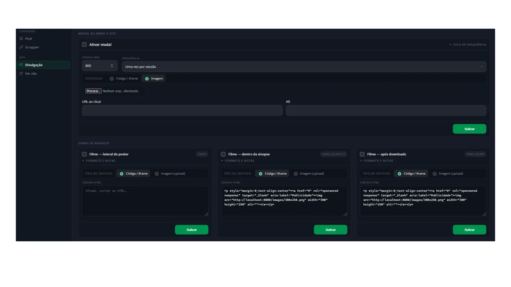Select Código / iframe for lateral do poster
The width and height of the screenshot is (511, 287).
pos(133,174)
